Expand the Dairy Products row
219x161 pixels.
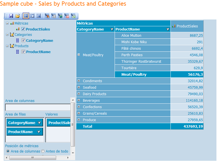tap(79, 94)
